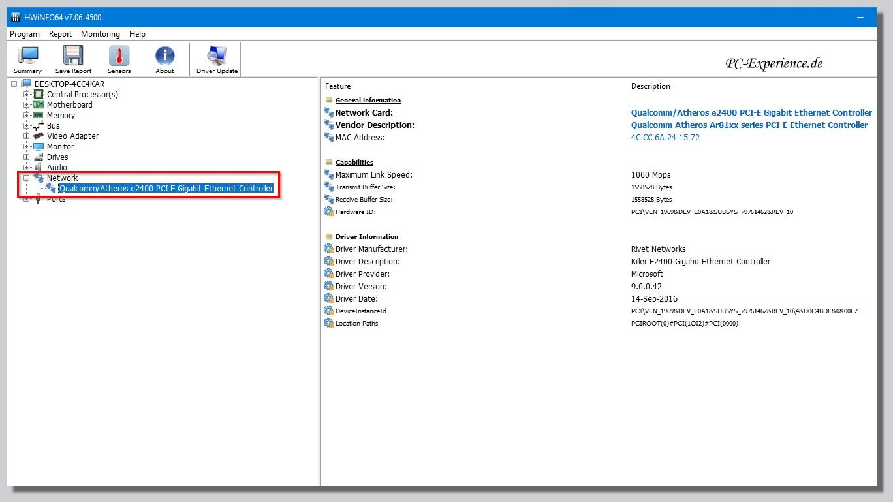Select the Capabilities section header

tap(354, 163)
